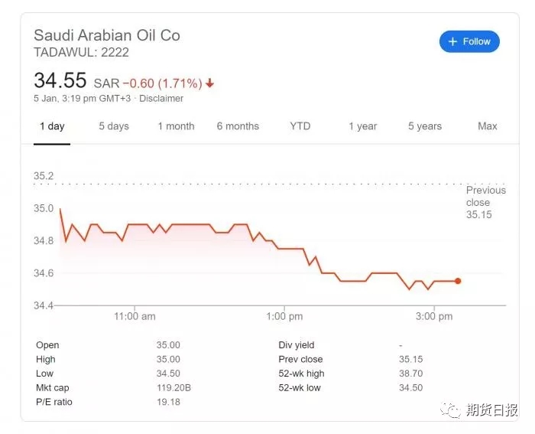This screenshot has width=535, height=434.
Task: Select the 6 months tab
Action: pyautogui.click(x=238, y=126)
